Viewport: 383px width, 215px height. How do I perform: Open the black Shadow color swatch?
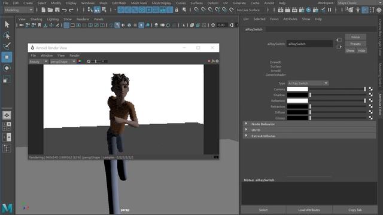297,95
